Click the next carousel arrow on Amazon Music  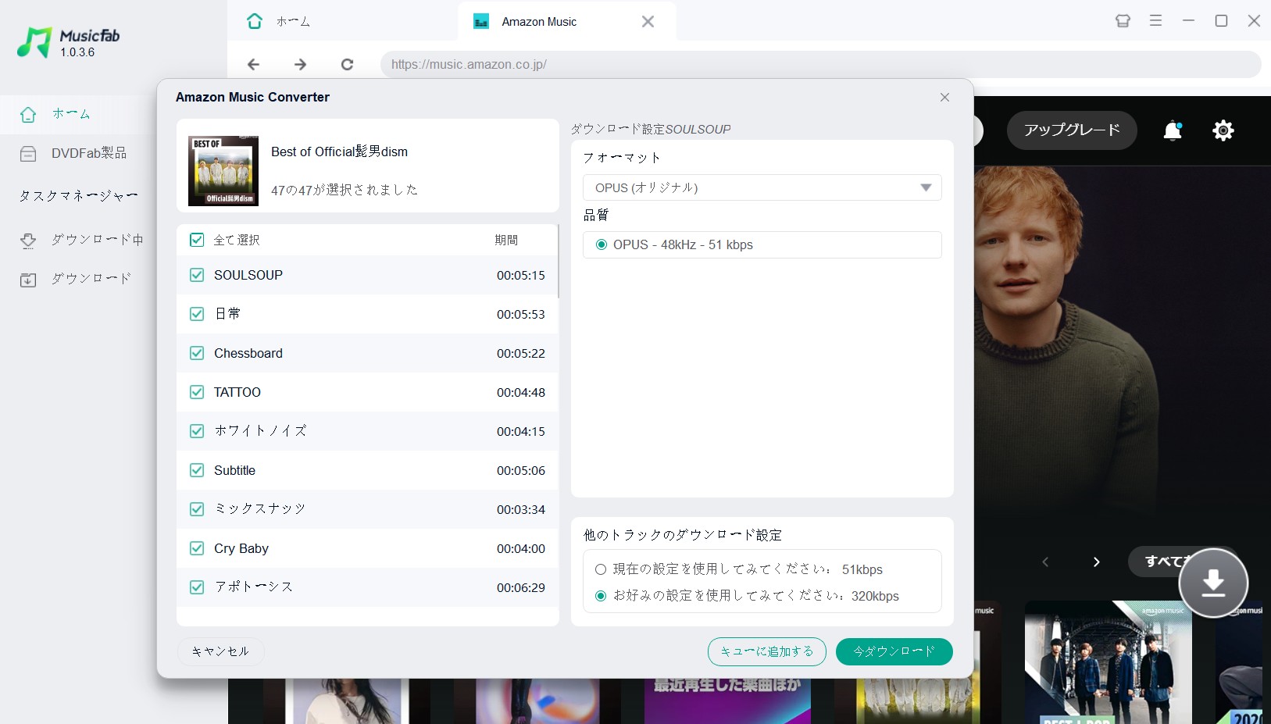pos(1096,562)
